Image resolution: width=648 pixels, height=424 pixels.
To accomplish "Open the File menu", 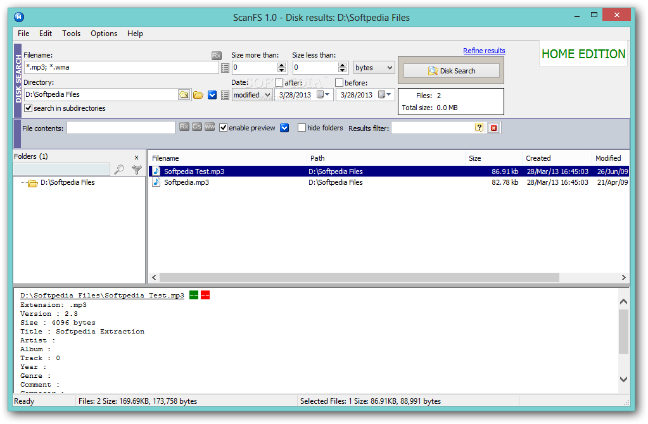I will click(x=23, y=34).
